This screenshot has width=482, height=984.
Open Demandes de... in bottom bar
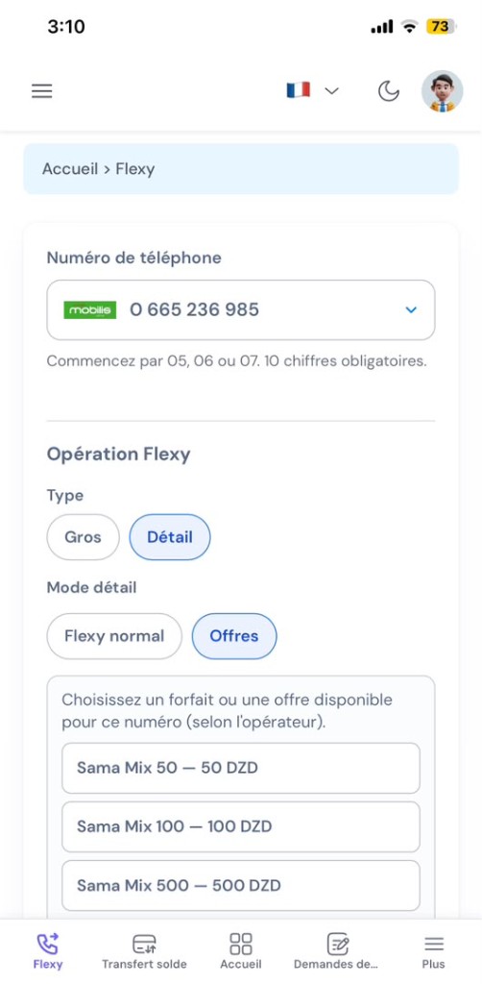(337, 950)
